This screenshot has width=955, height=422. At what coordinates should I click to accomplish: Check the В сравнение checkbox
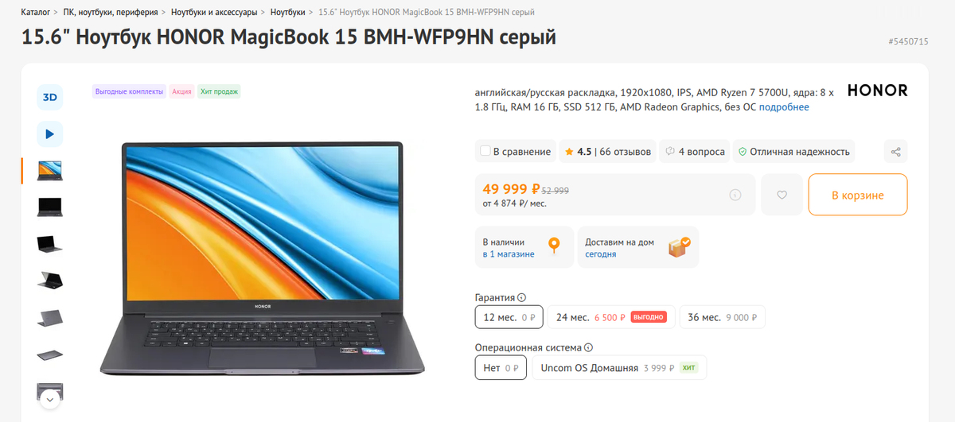coord(485,151)
